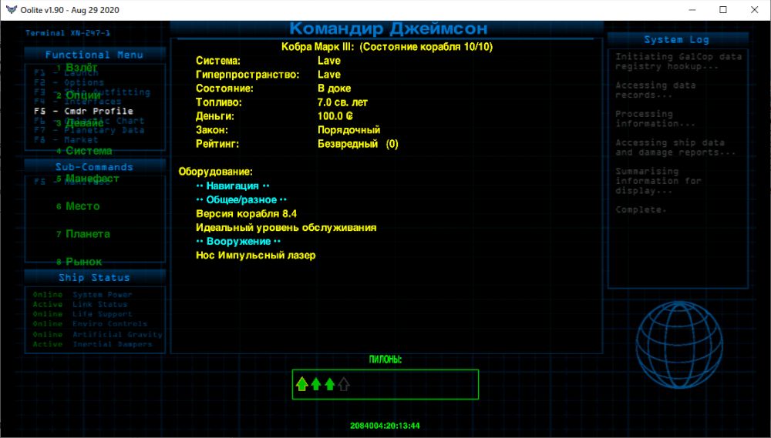Click the Вооружение equipment category heading

coord(238,241)
